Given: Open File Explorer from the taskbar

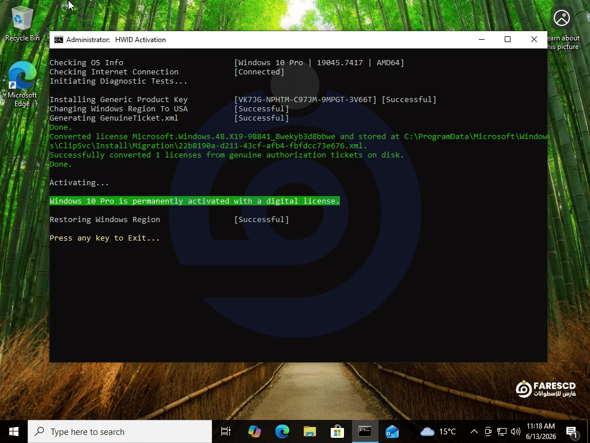Looking at the screenshot, I should (x=309, y=431).
